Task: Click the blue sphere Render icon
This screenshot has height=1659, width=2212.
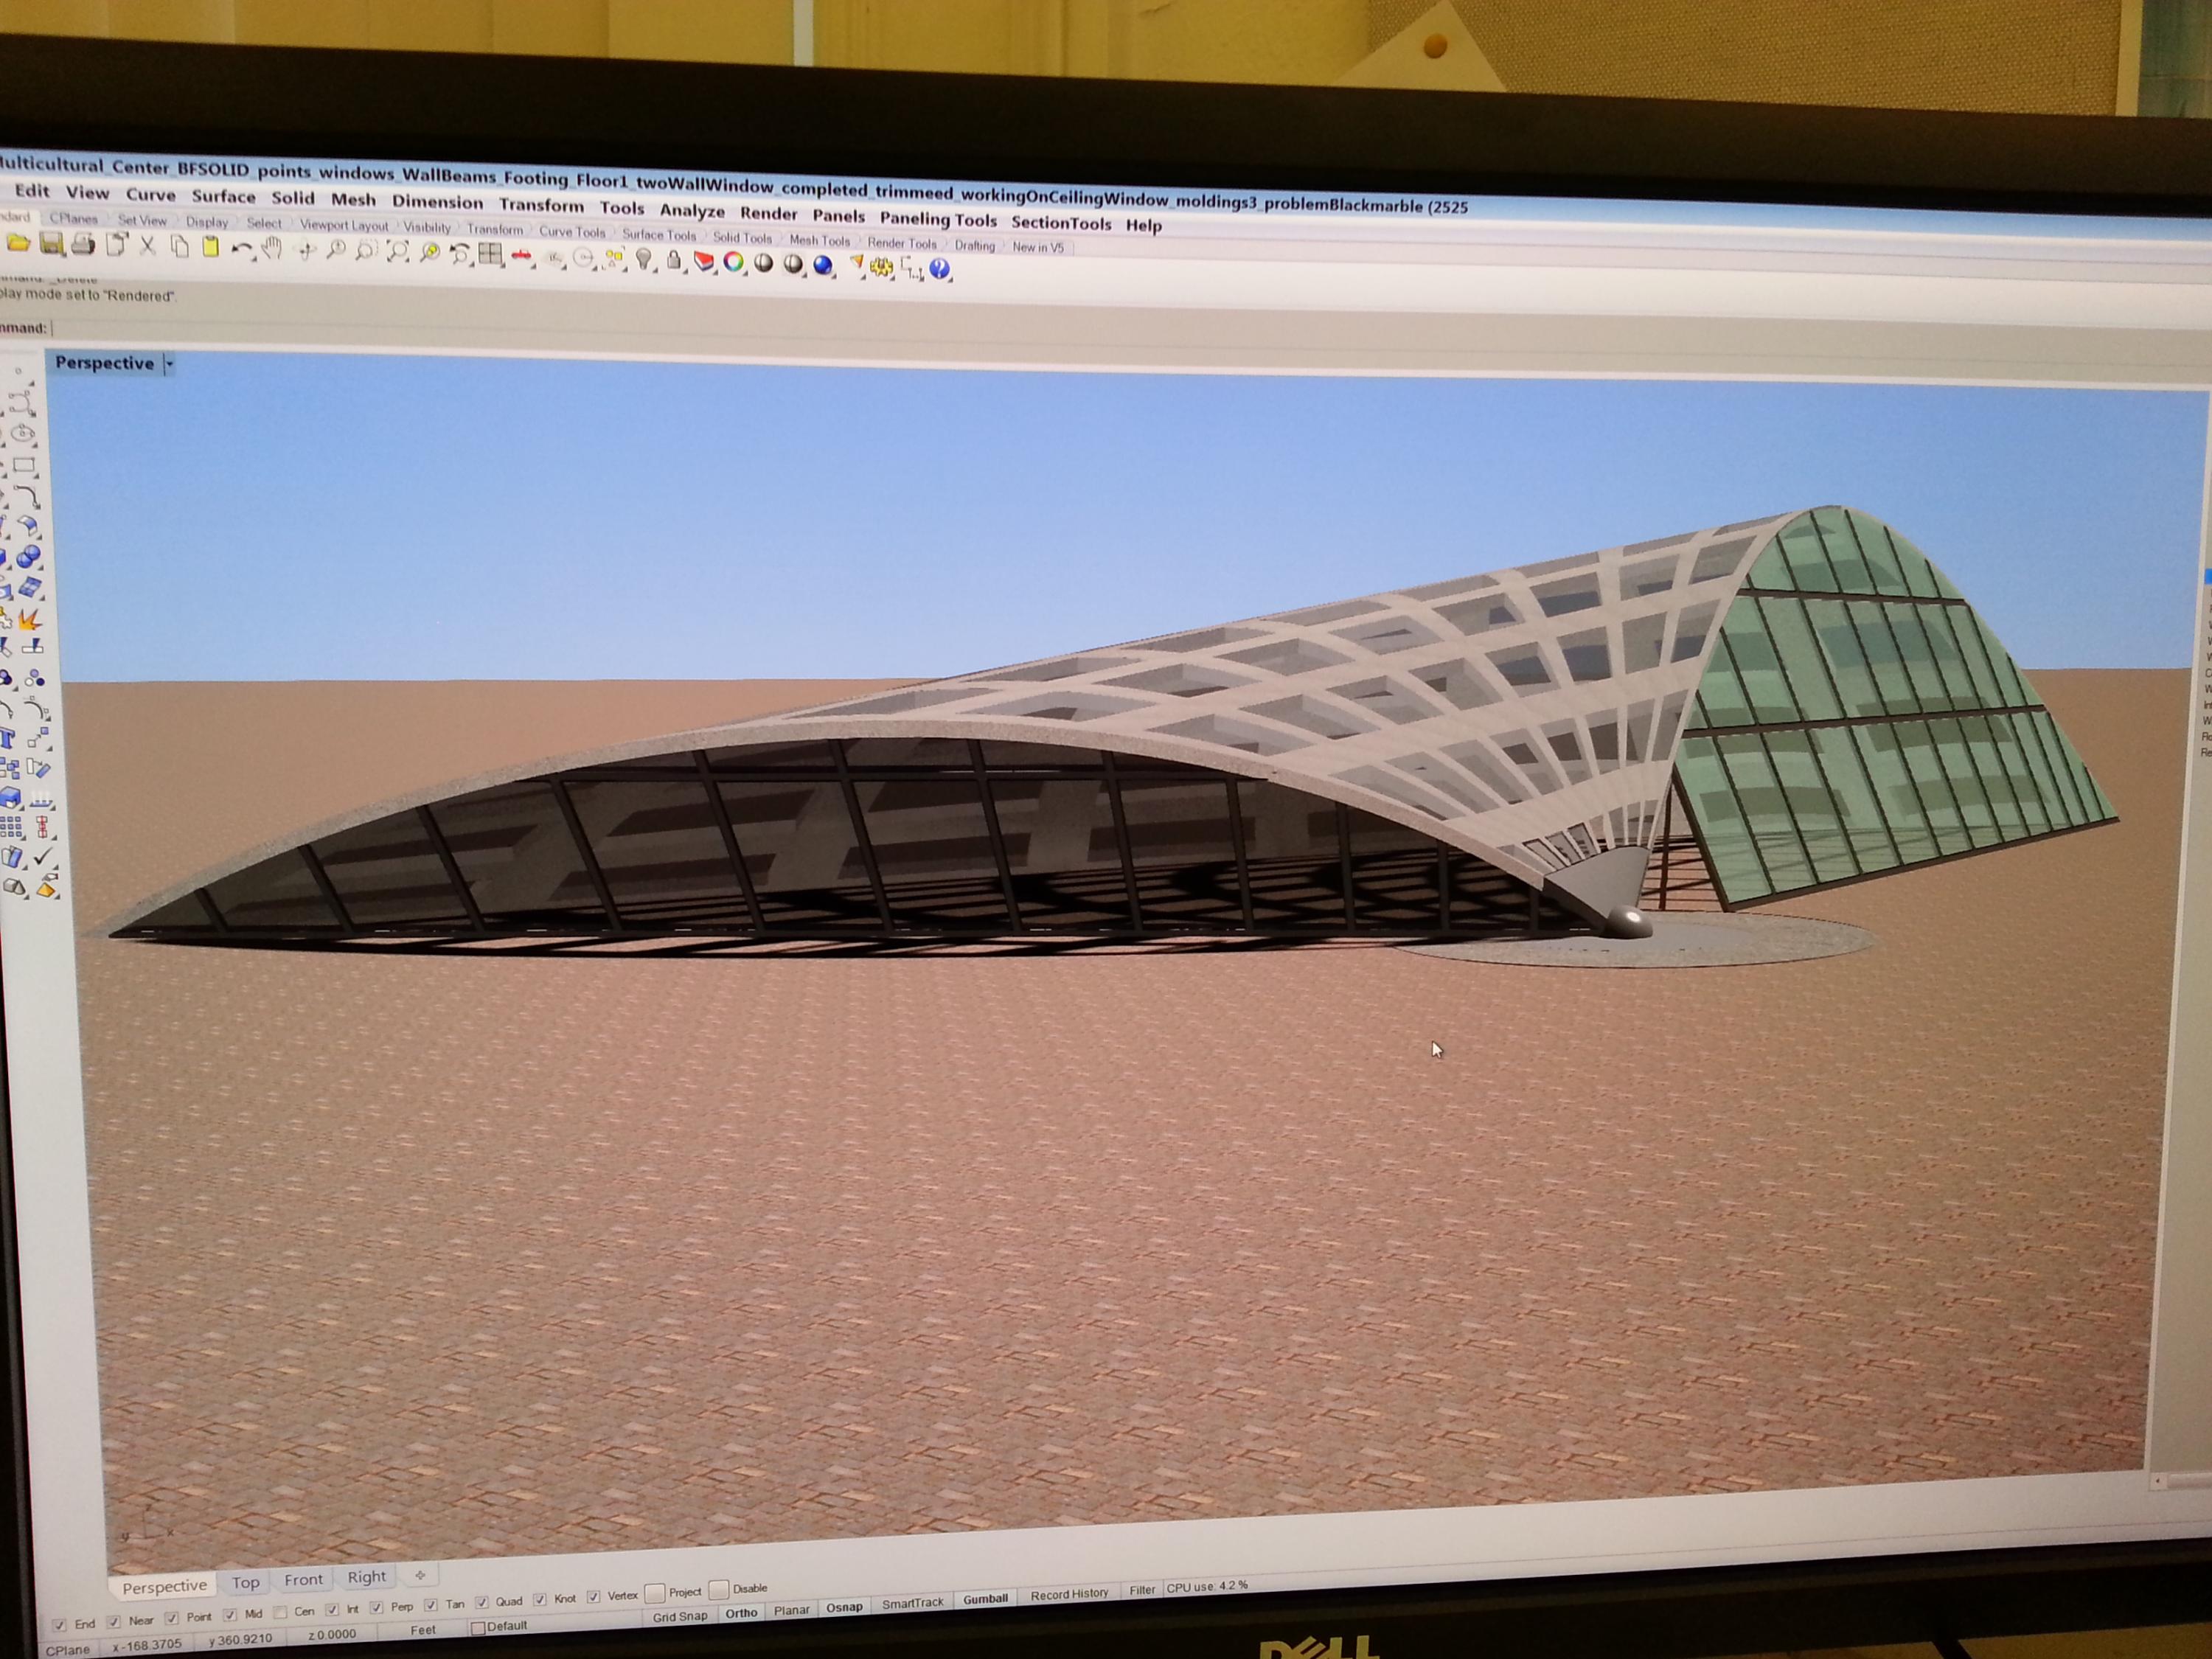Action: tap(823, 265)
